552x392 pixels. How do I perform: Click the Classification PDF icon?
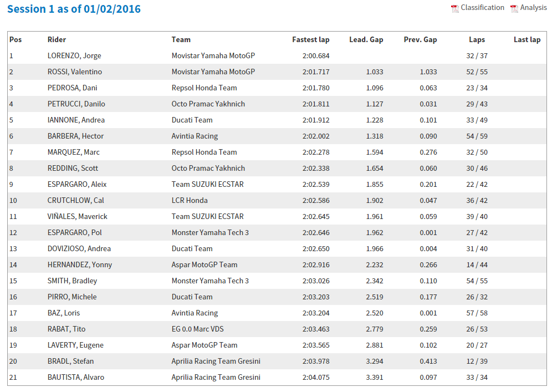[x=454, y=8]
